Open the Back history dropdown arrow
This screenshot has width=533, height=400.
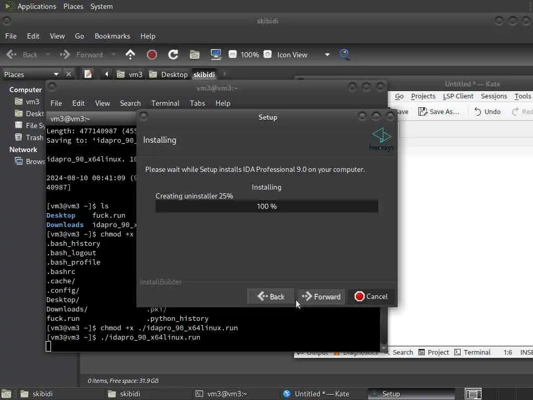click(x=48, y=54)
